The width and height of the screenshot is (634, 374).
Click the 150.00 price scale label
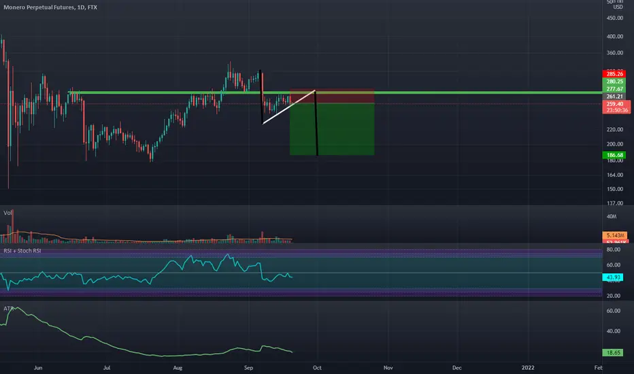[614, 189]
